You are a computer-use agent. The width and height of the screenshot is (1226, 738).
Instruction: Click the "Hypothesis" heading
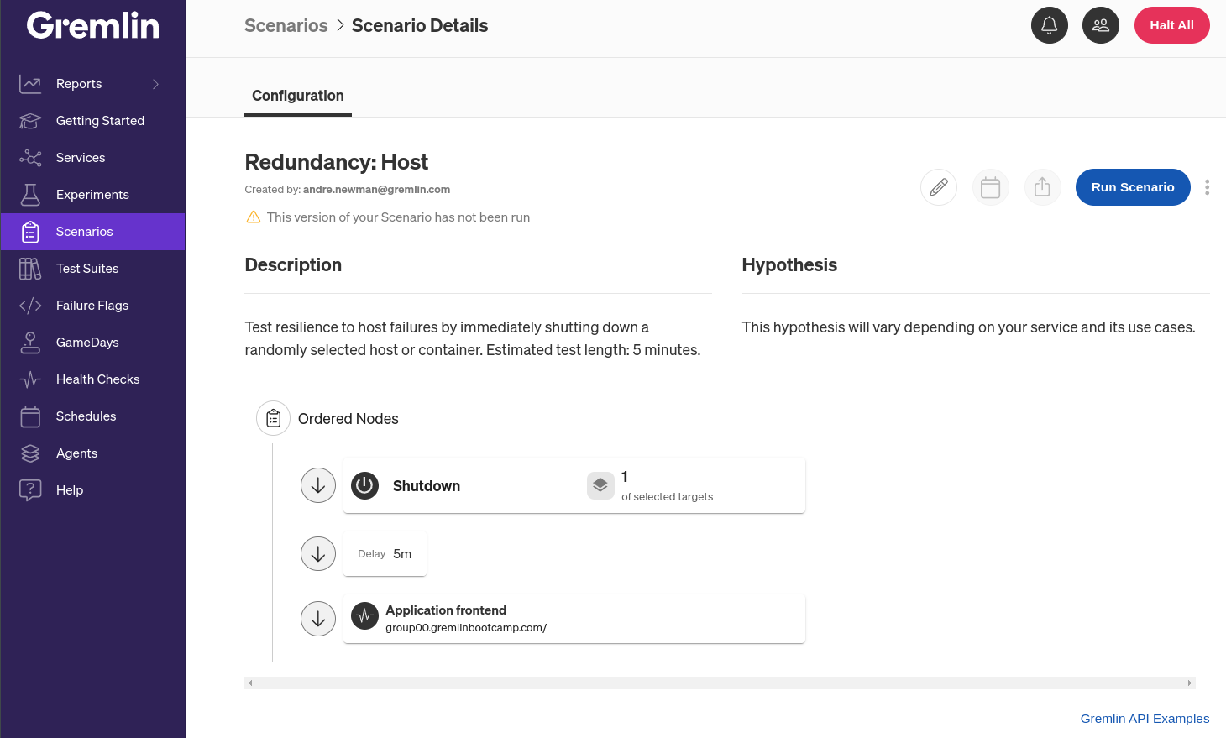pos(789,265)
